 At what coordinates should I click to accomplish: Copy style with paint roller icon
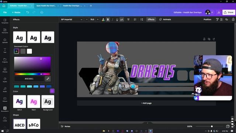point(217,20)
